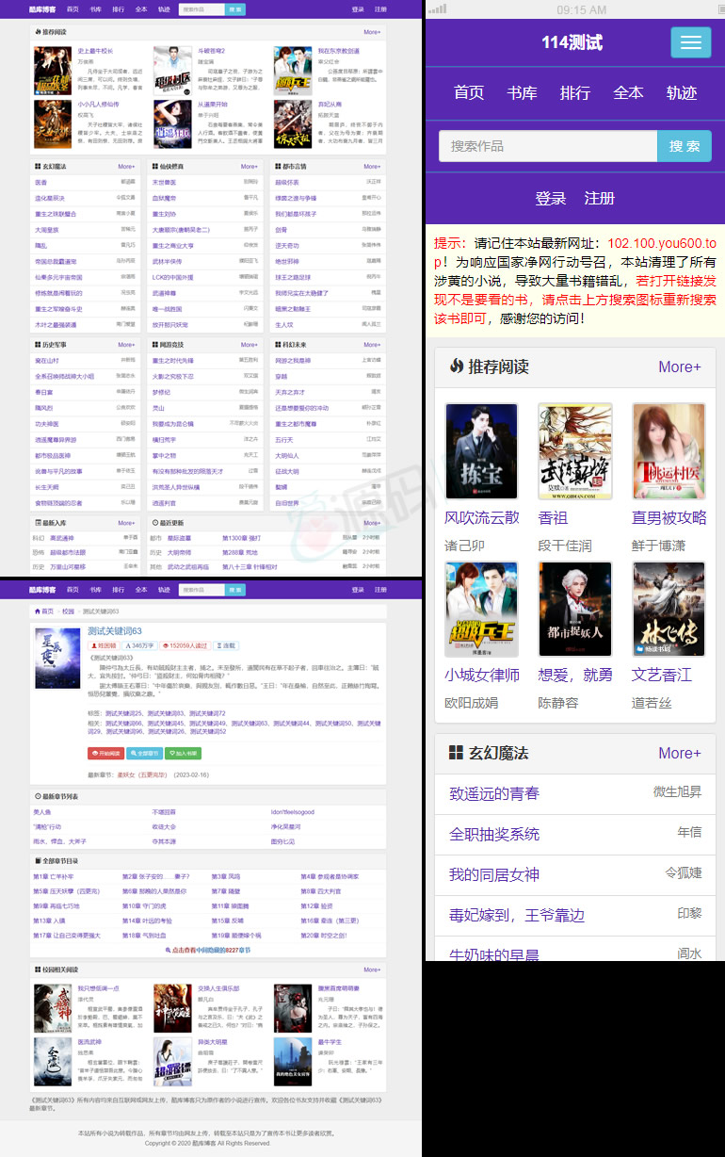This screenshot has height=1157, width=725.
Task: Open the 风吹流云散 book cover thumbnail
Action: pos(481,451)
